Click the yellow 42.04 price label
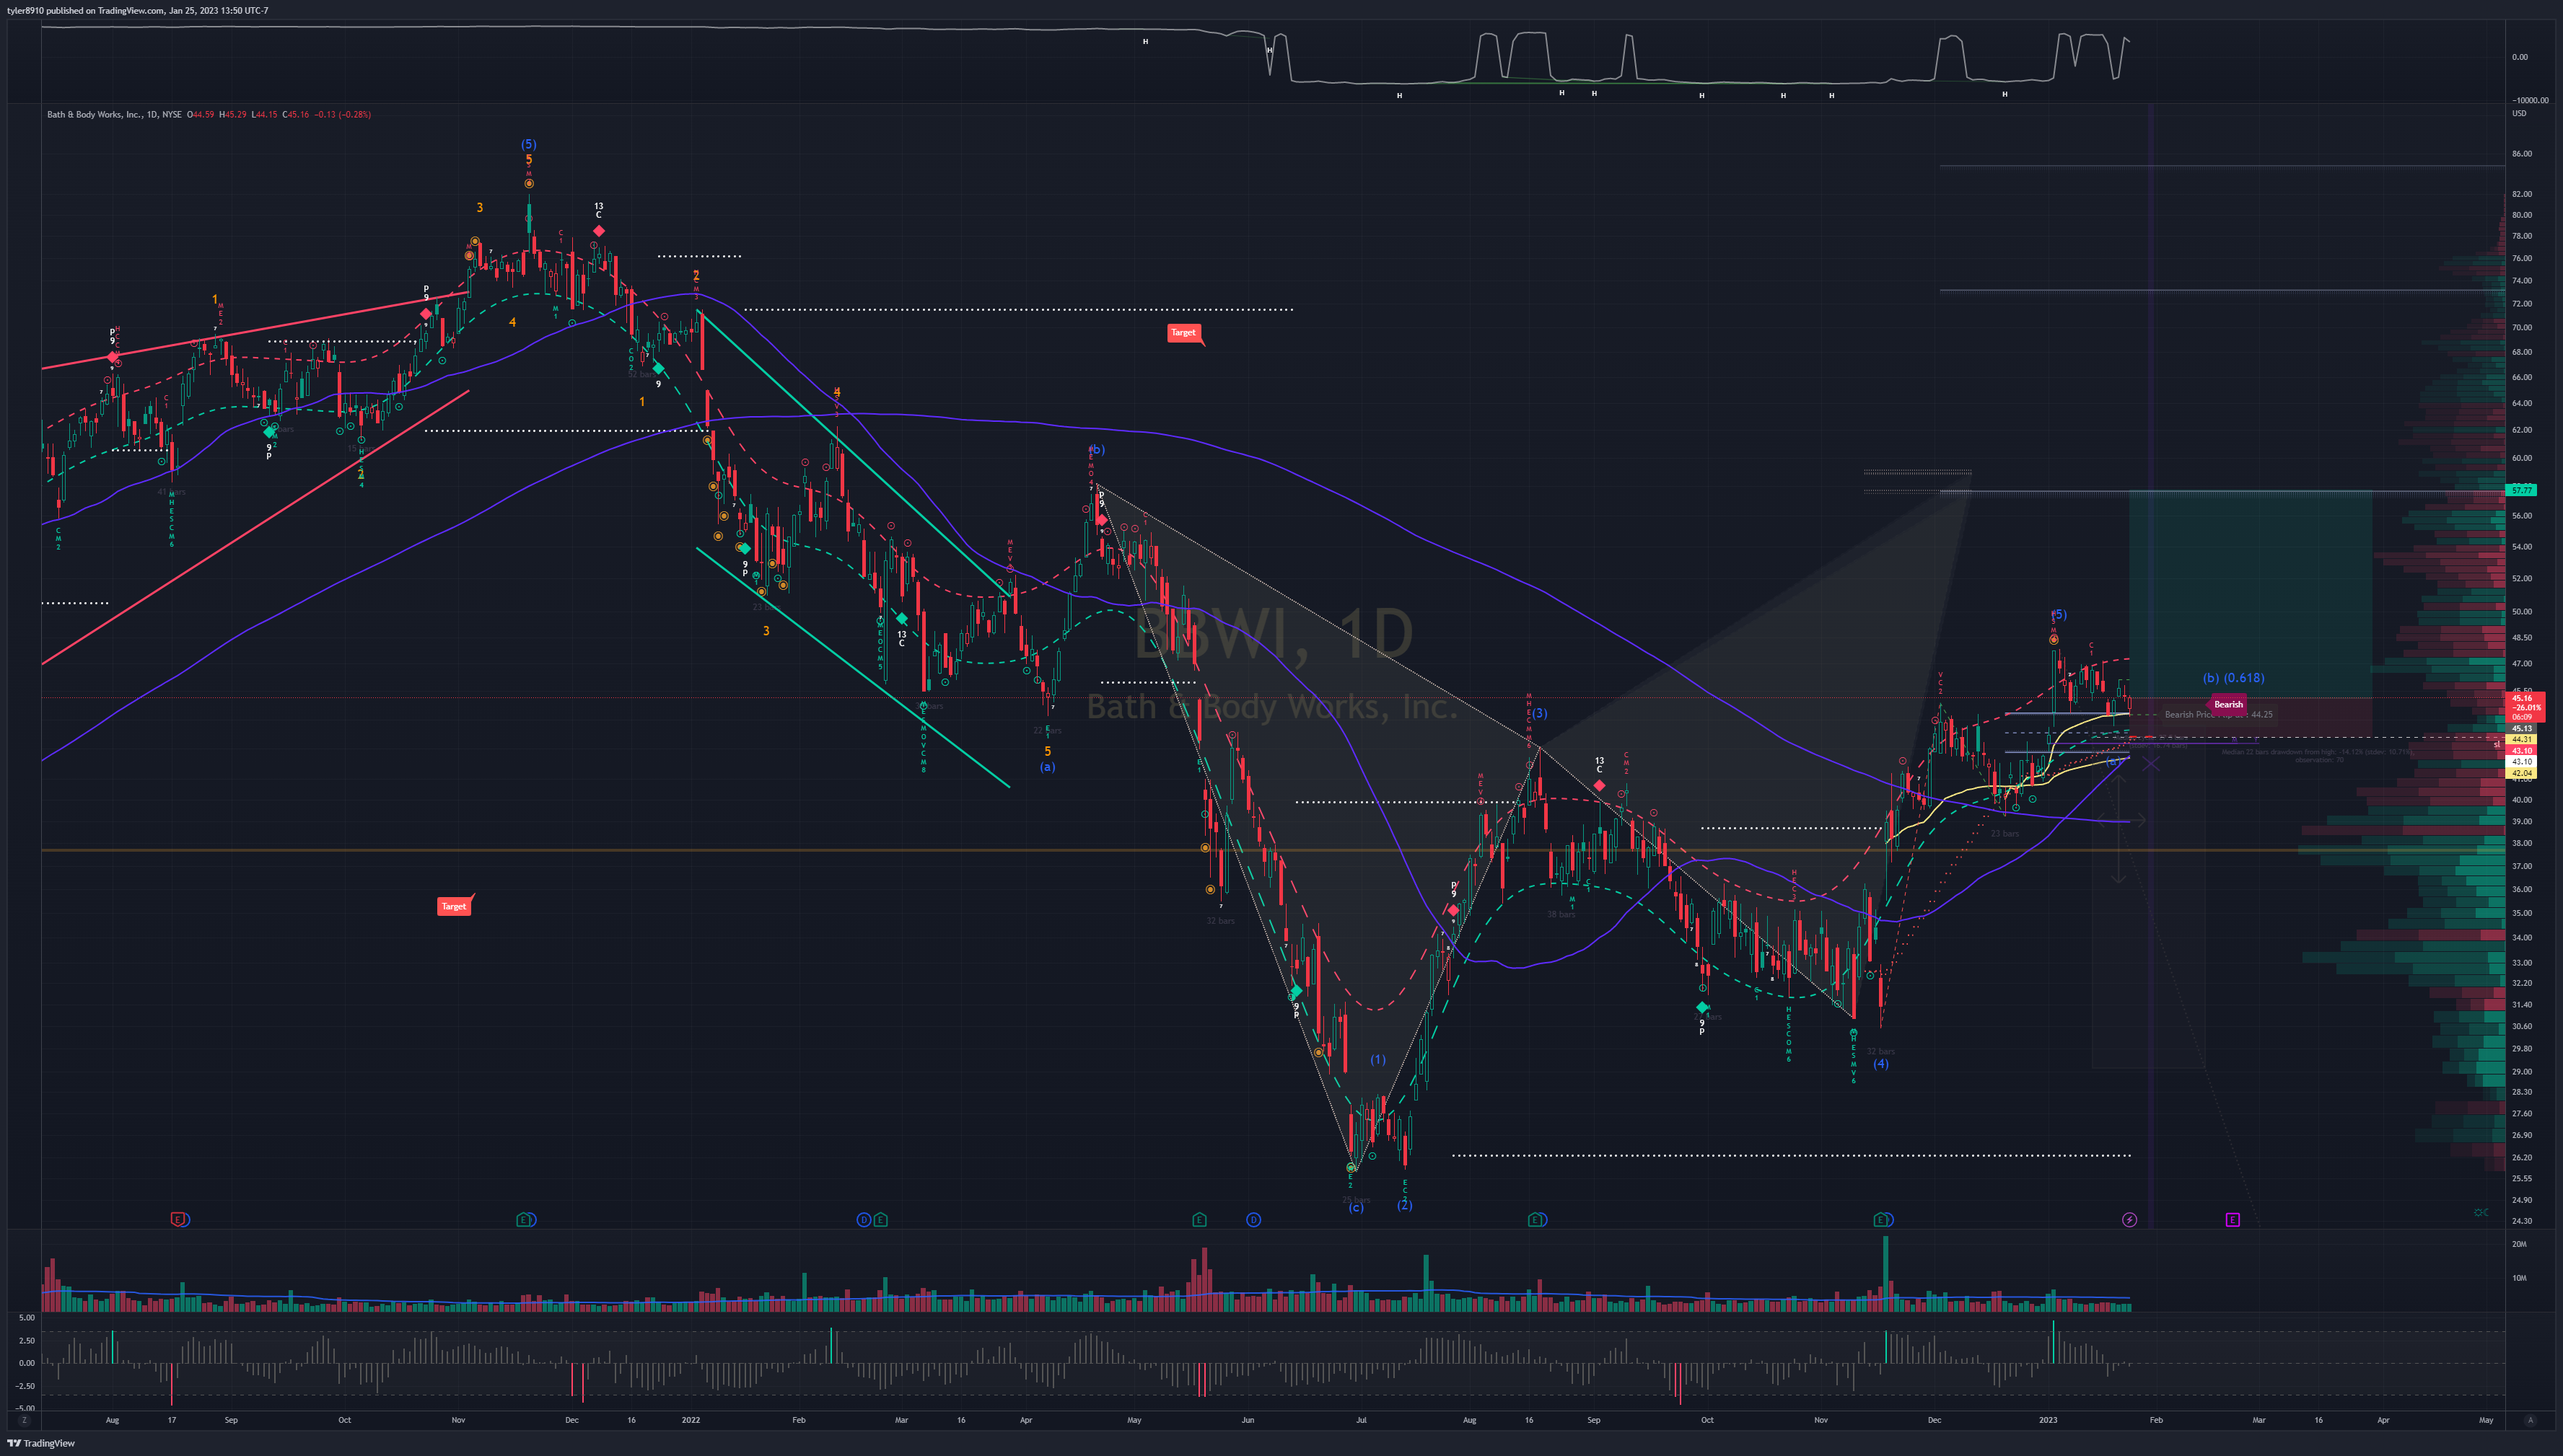Image resolution: width=2563 pixels, height=1456 pixels. tap(2521, 773)
